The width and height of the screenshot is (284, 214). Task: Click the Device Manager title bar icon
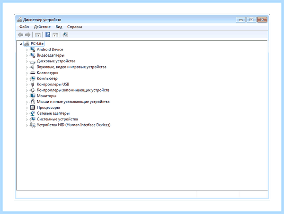19,19
